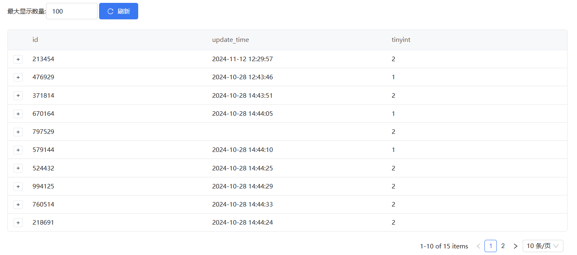Screen dimensions: 577x255
Task: Select pagination page 1
Action: click(491, 246)
